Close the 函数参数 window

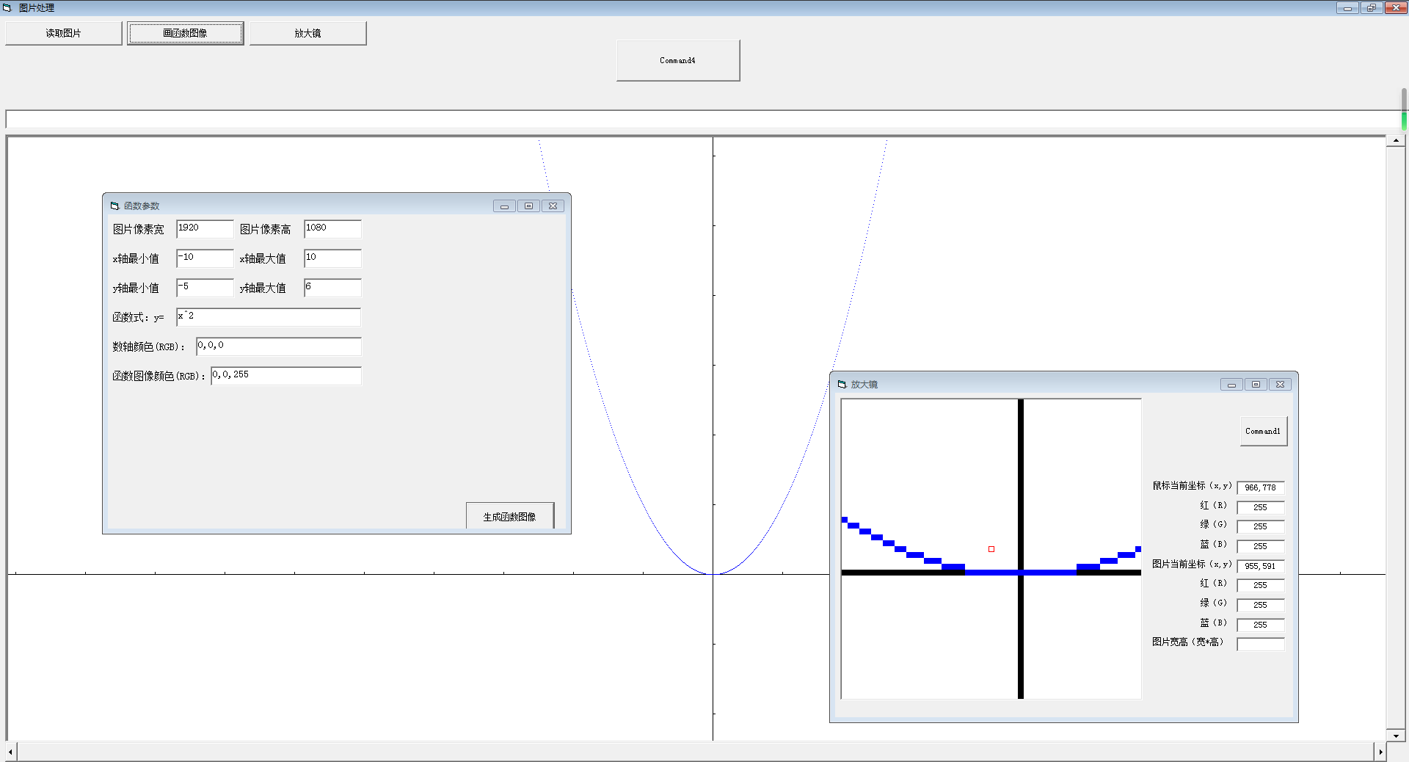point(553,206)
